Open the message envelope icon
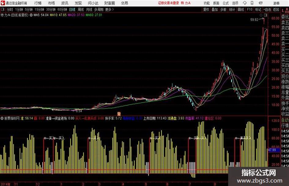The width and height of the screenshot is (289, 186). [261, 3]
